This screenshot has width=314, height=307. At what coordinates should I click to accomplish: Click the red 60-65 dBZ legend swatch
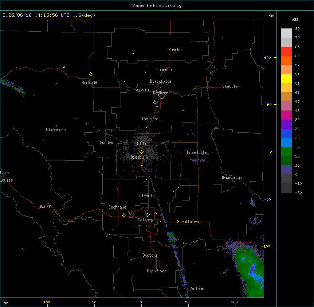286,51
